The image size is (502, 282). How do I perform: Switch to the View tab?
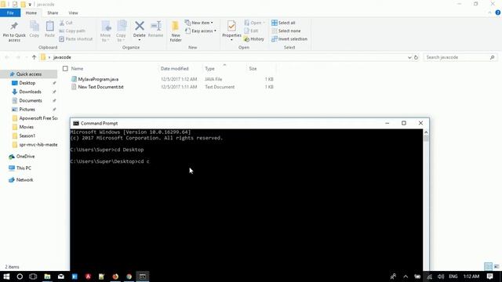[73, 13]
